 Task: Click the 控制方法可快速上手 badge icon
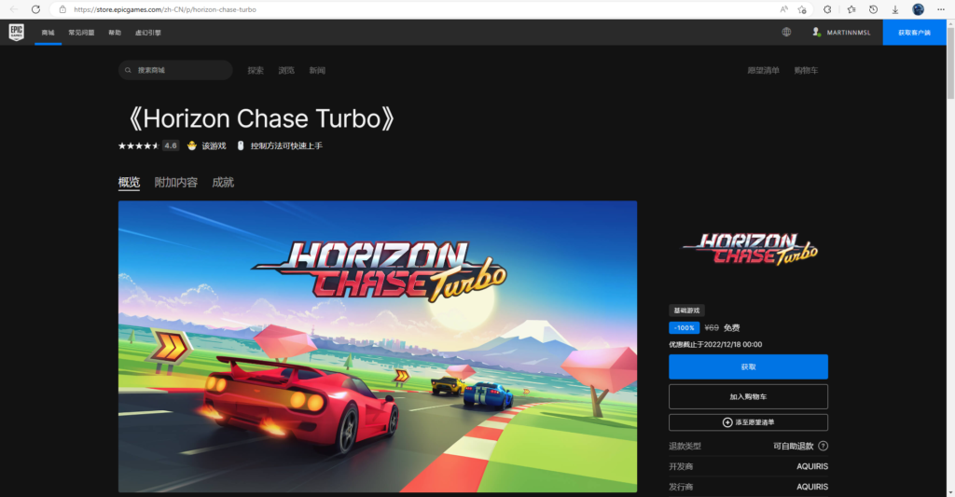coord(241,145)
